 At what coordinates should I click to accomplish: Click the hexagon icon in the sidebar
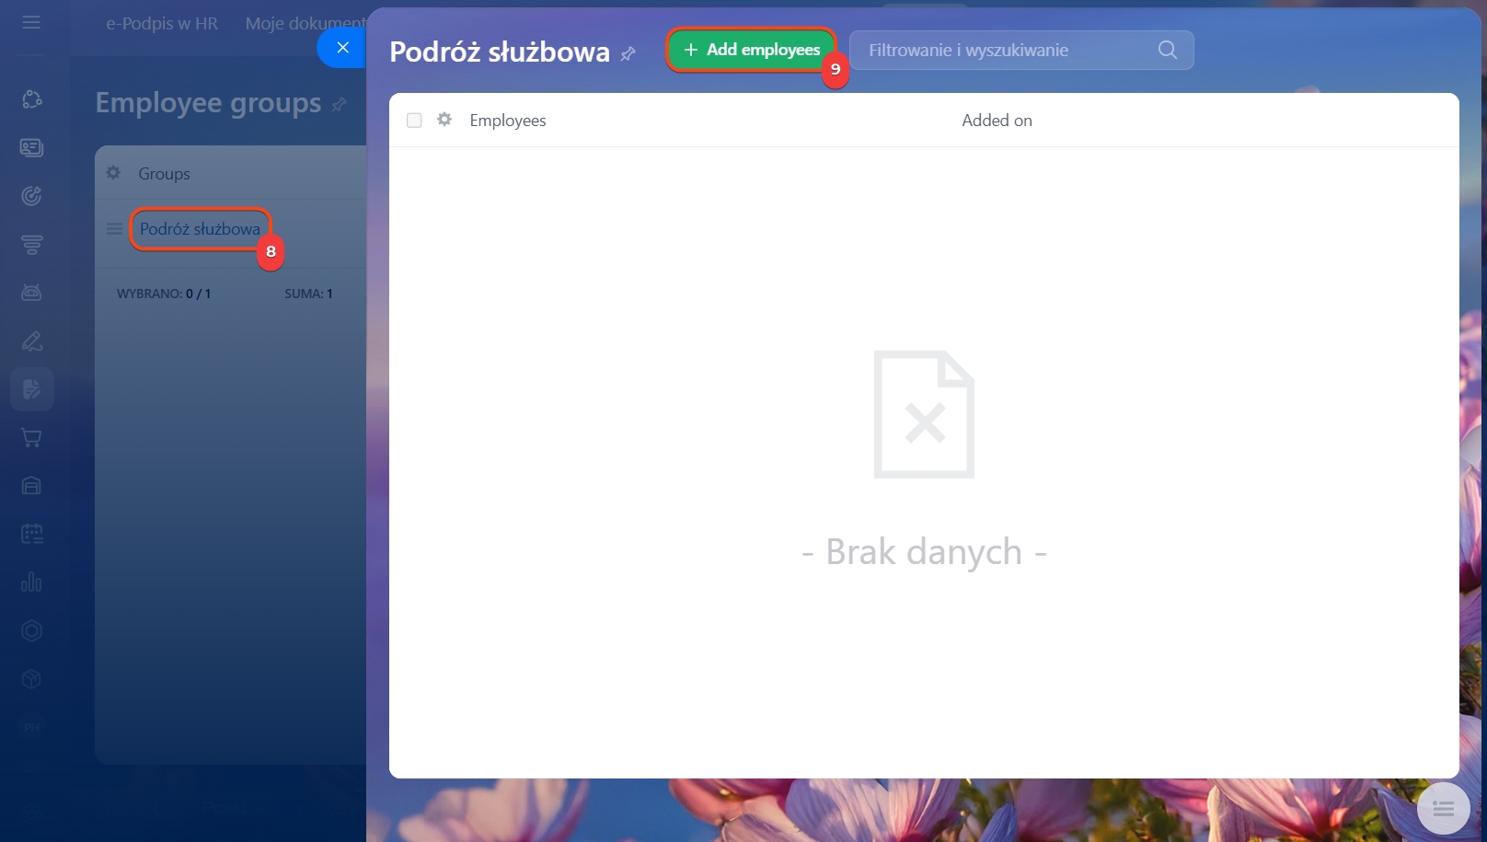pos(31,630)
